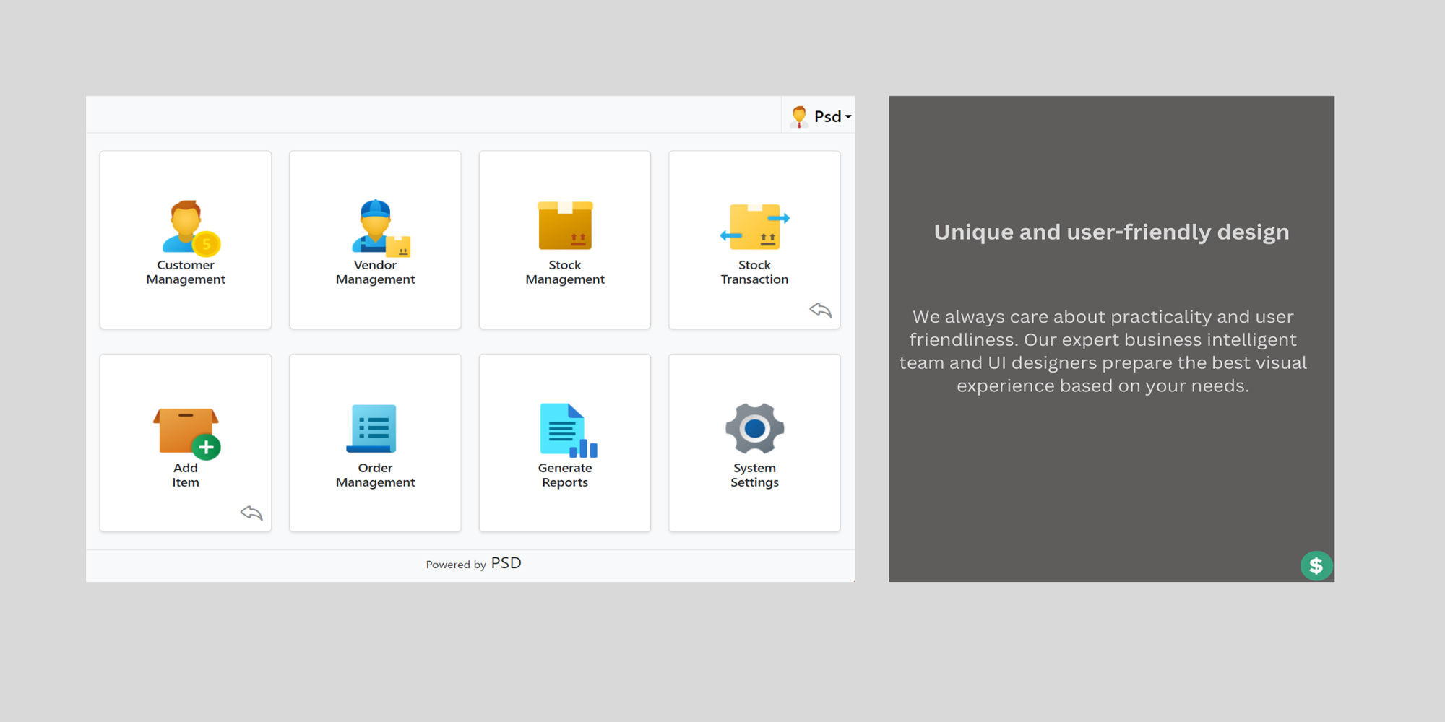The height and width of the screenshot is (722, 1445).
Task: Click the green dollar sign badge
Action: click(1316, 565)
